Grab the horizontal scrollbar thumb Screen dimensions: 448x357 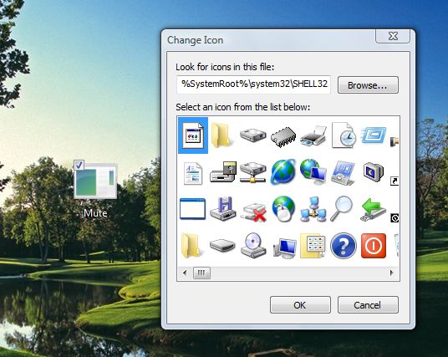[201, 273]
